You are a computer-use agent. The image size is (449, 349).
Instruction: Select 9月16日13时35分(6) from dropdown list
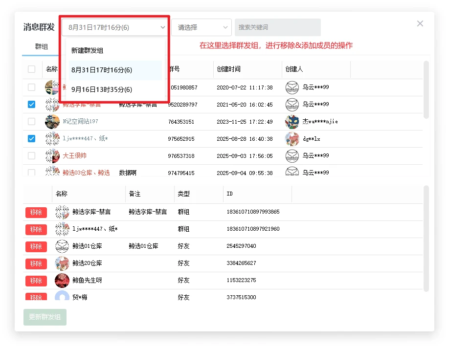pos(102,90)
